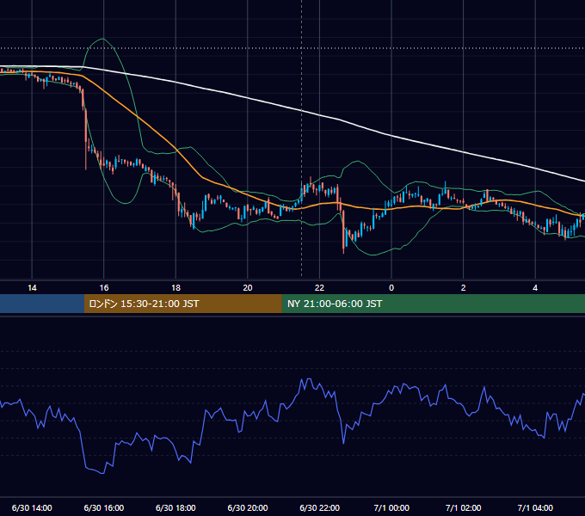Click hour label 14 on the price chart axis
Viewport: 585px width, 516px height.
click(x=32, y=288)
